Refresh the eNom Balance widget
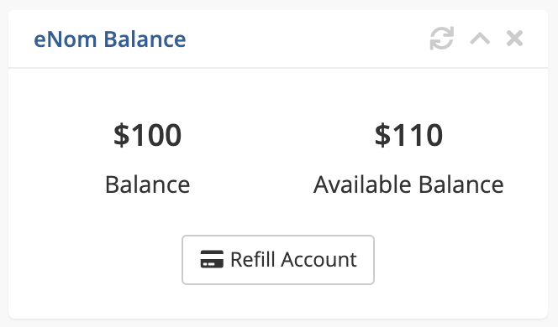Screen dimensions: 558x327 point(442,39)
